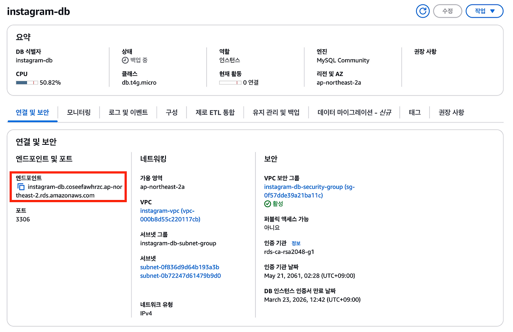Click March 23, 2026 expiry date
This screenshot has width=513, height=332.
(x=313, y=300)
